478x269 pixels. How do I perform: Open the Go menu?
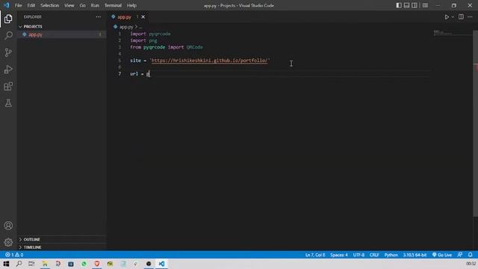[x=83, y=5]
